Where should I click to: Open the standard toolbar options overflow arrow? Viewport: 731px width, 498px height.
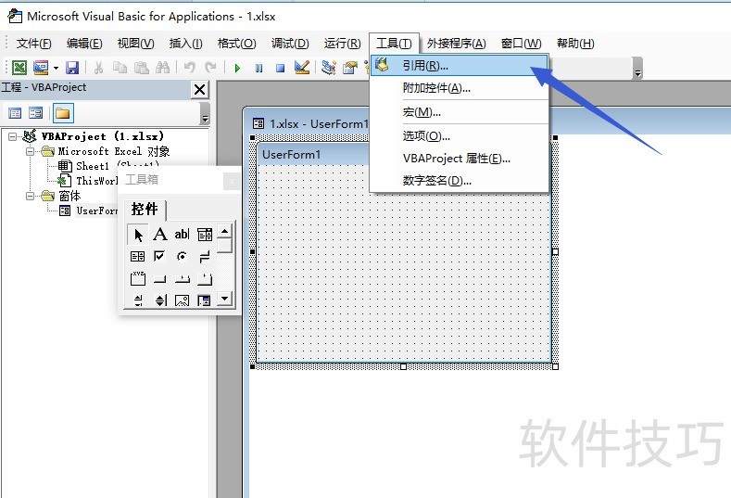(x=637, y=68)
